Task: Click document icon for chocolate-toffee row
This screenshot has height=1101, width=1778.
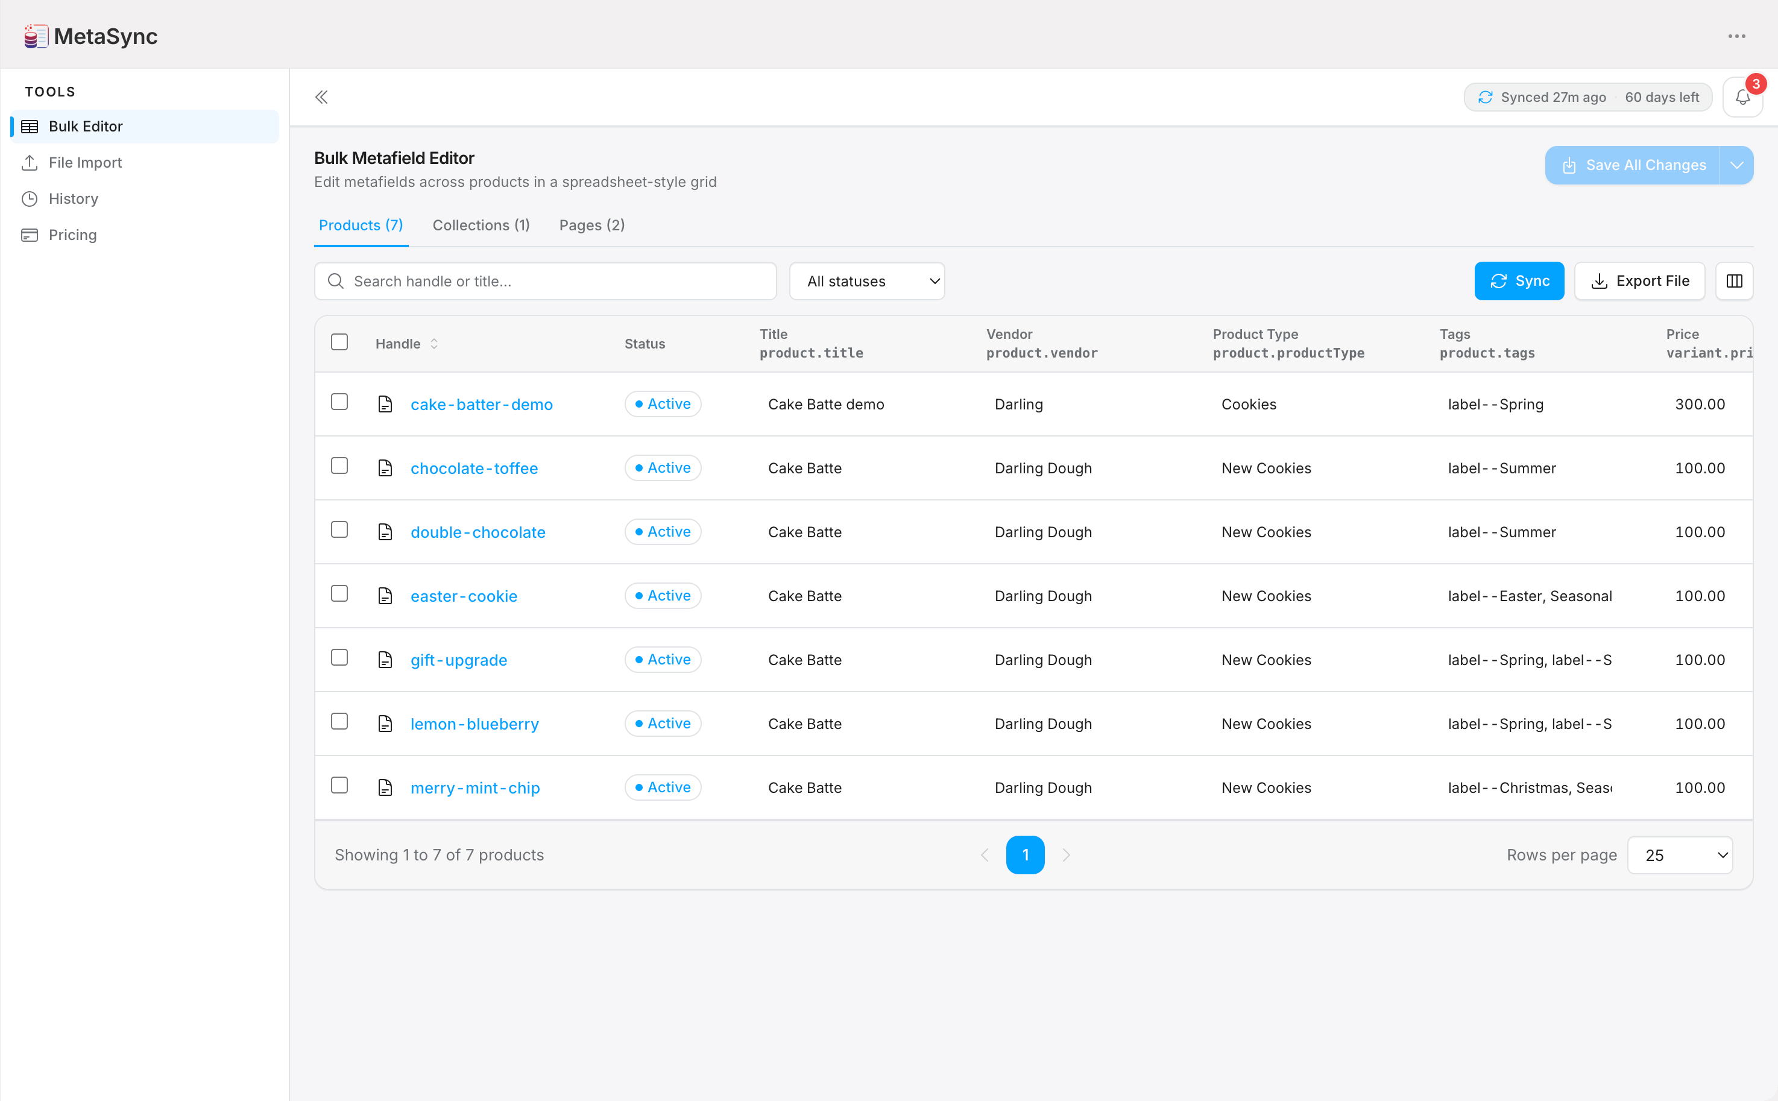Action: (x=385, y=468)
